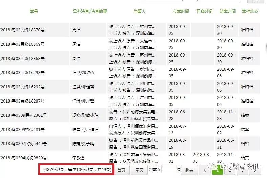Click the 案号 column header
This screenshot has height=178, width=267.
[x=34, y=12]
